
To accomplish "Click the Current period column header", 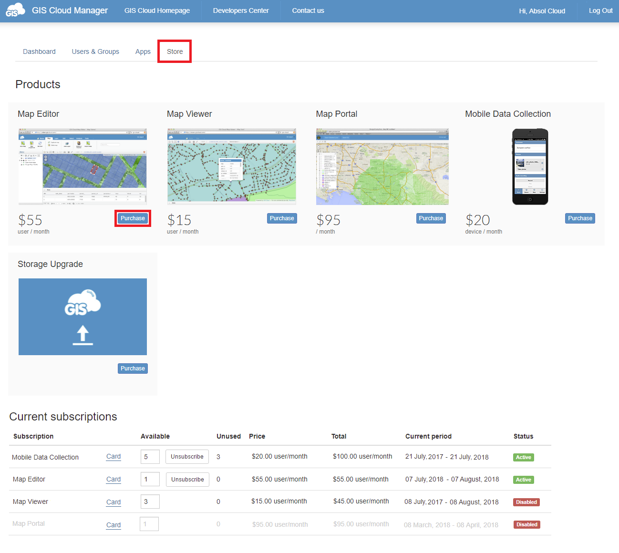I will coord(428,436).
